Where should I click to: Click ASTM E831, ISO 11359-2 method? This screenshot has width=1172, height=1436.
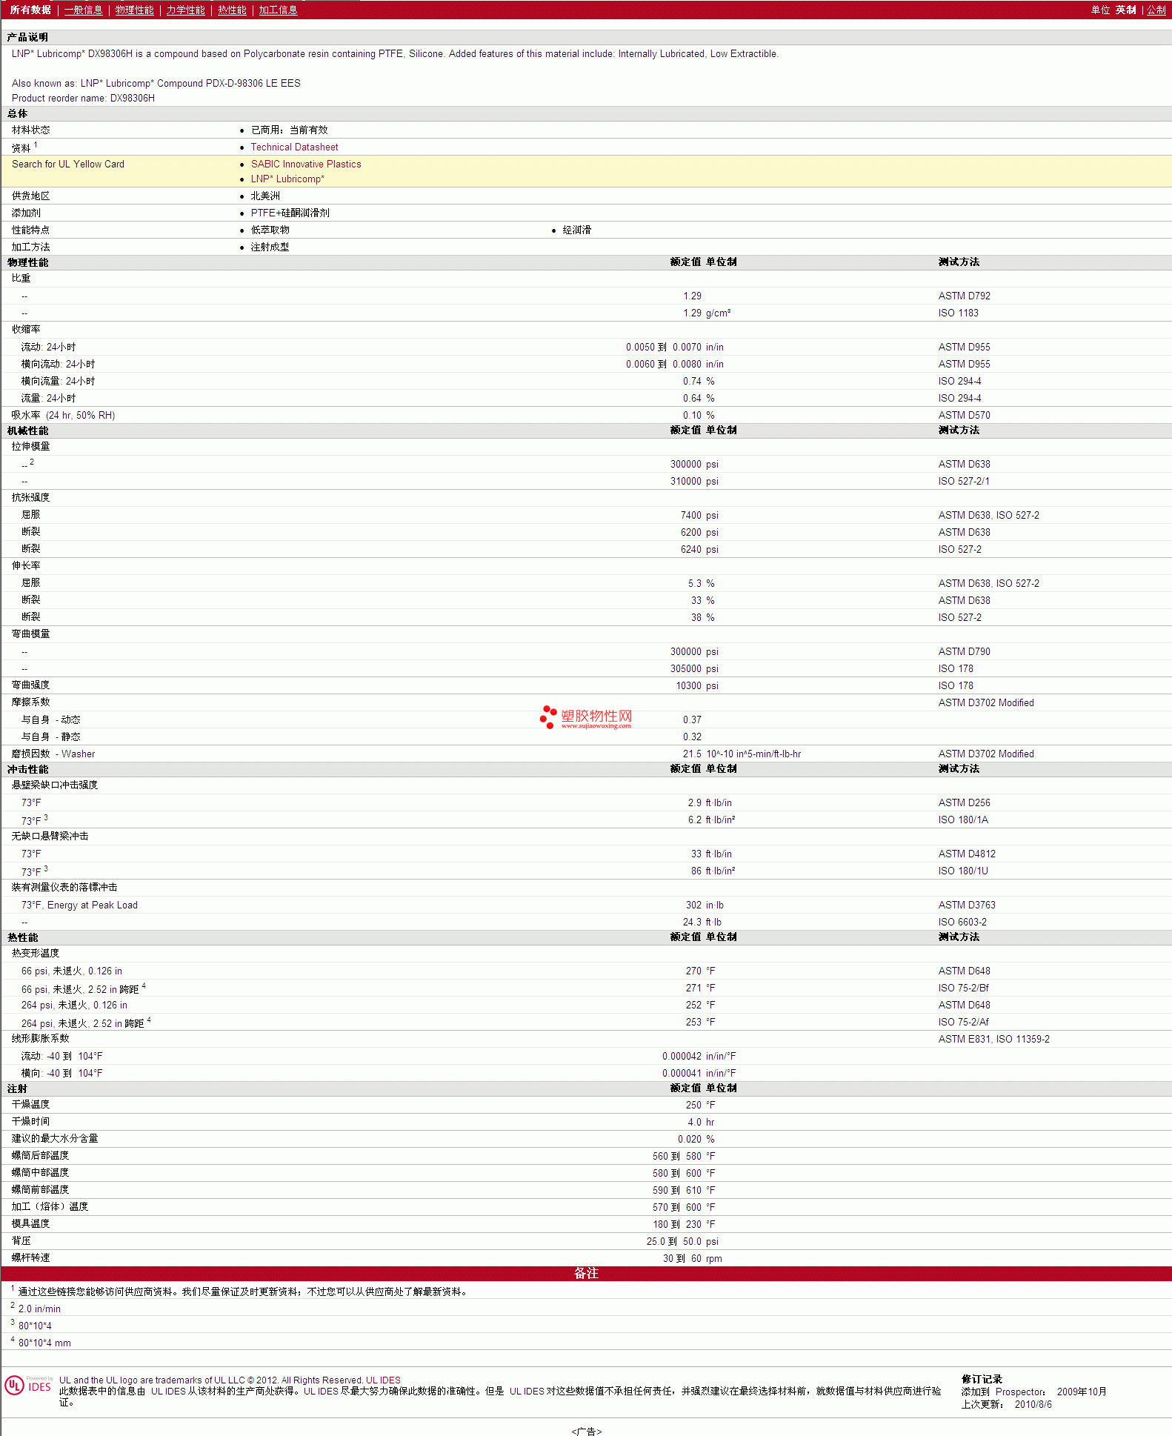coord(993,1040)
